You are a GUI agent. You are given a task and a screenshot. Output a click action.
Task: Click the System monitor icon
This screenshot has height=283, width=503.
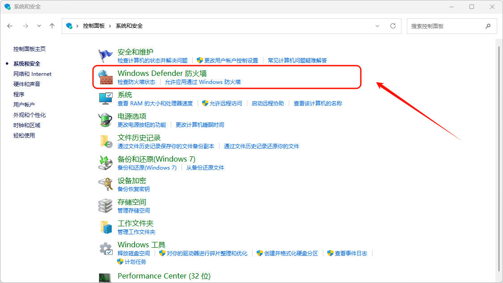pyautogui.click(x=106, y=98)
